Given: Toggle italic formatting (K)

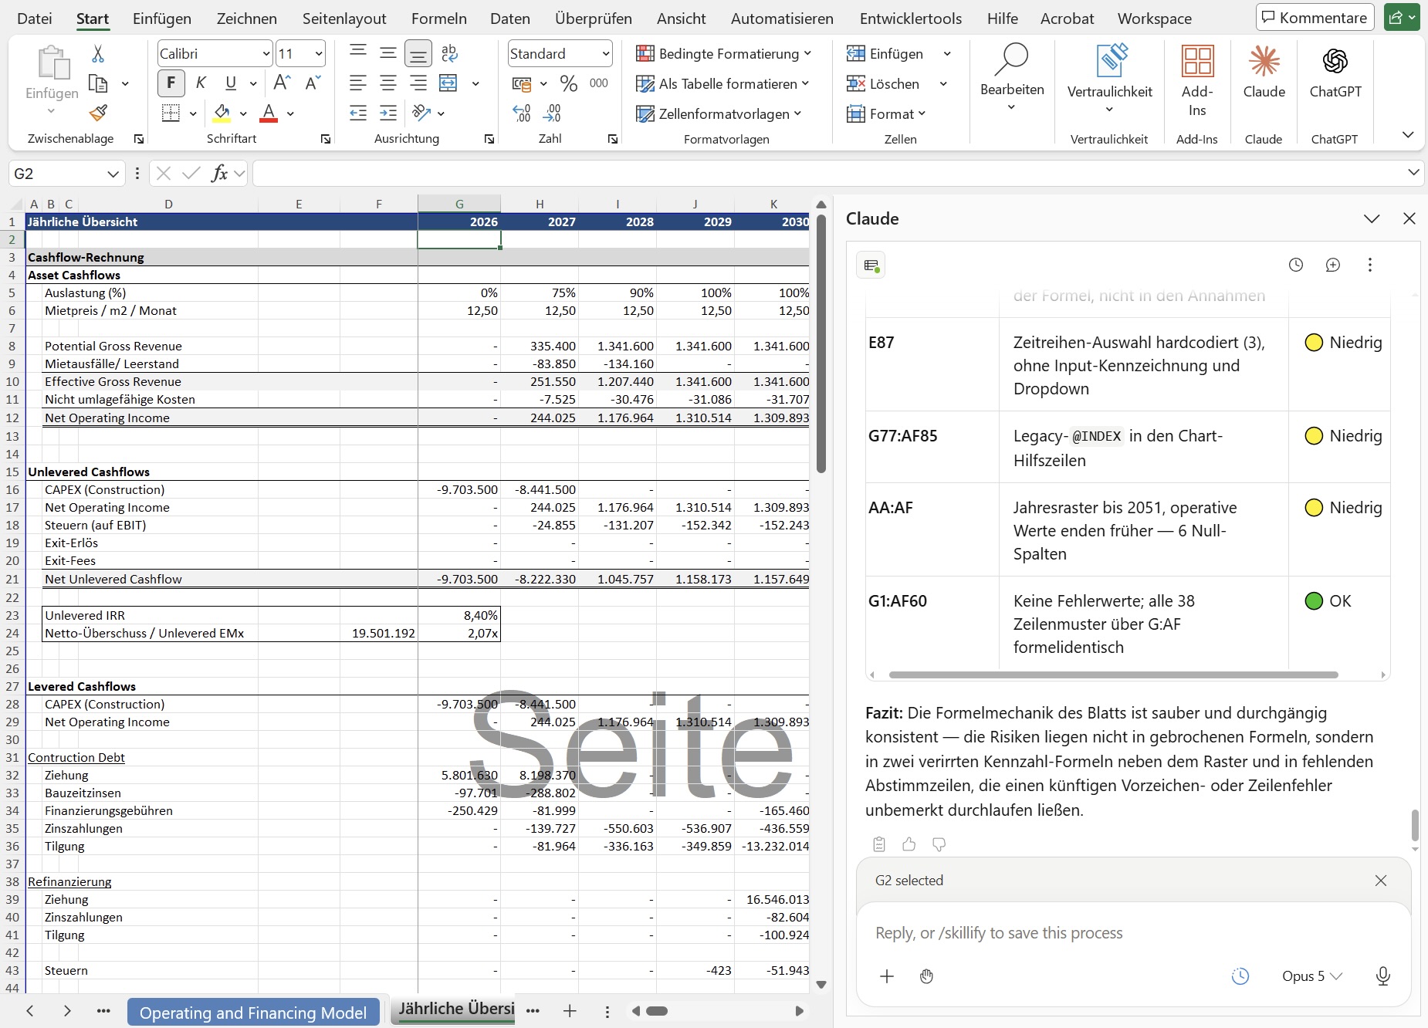Looking at the screenshot, I should [201, 83].
